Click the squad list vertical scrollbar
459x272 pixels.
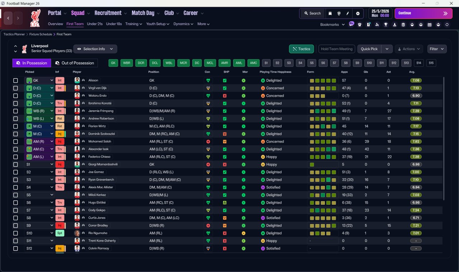(x=444, y=139)
